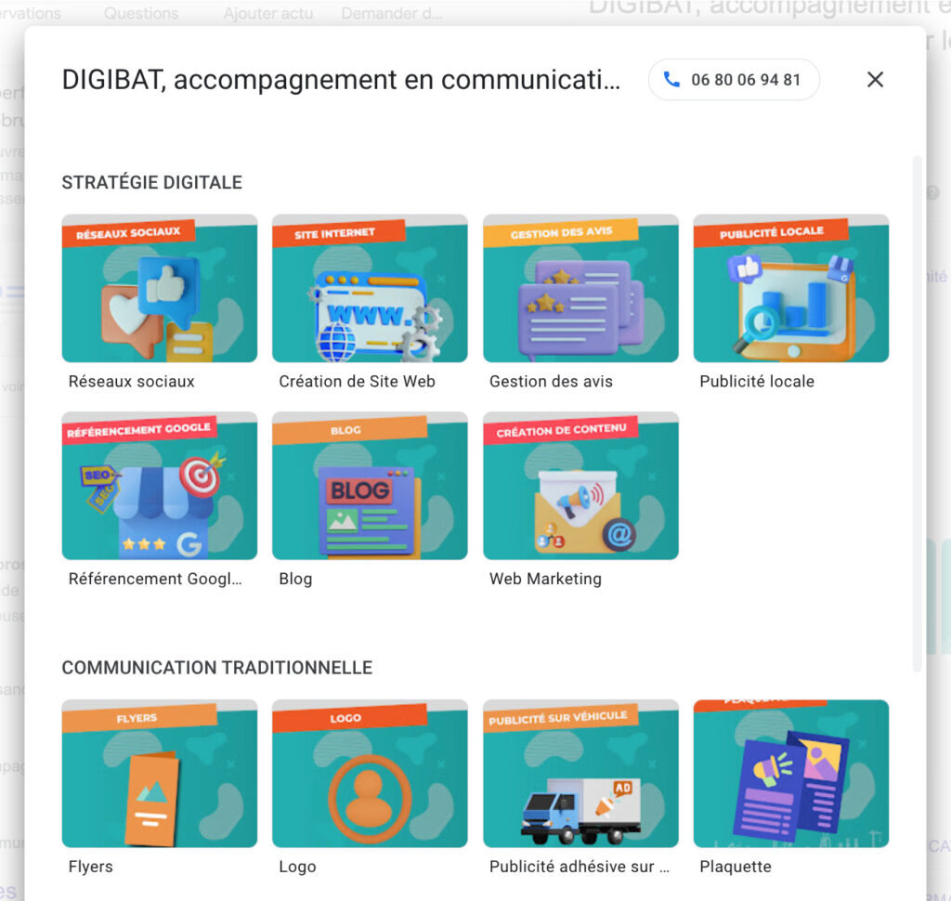Open the Logo service tile
The width and height of the screenshot is (951, 901).
coord(370,774)
